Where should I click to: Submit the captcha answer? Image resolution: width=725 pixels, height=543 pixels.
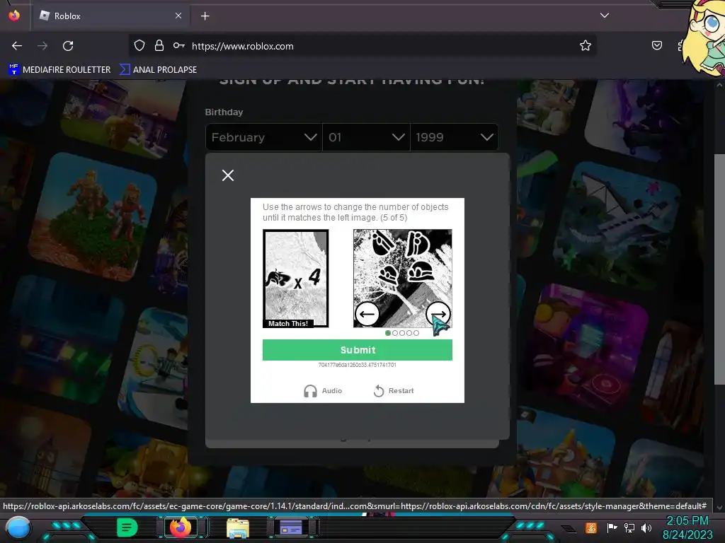coord(358,350)
